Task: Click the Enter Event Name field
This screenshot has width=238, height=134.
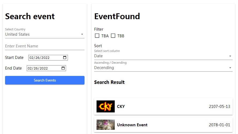Action: click(x=45, y=46)
